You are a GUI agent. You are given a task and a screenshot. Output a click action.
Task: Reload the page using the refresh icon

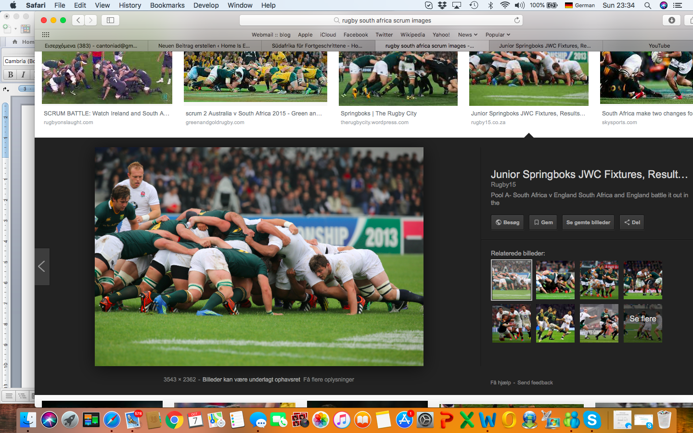(517, 20)
